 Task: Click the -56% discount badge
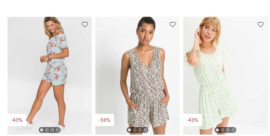(x=105, y=120)
